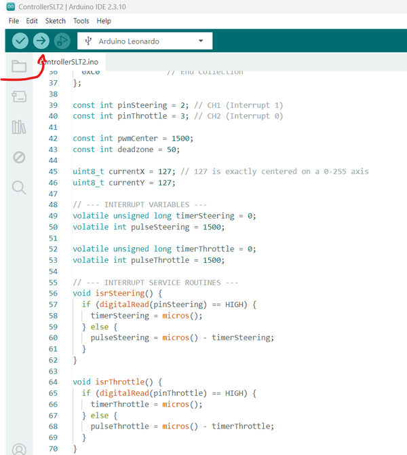Viewport: 407px width, 455px height.
Task: Click the isrSteering function name
Action: (x=119, y=293)
